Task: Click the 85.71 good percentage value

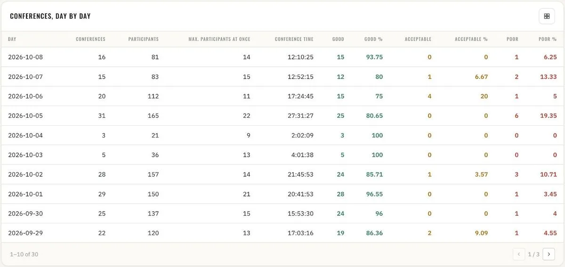Action: (x=374, y=175)
